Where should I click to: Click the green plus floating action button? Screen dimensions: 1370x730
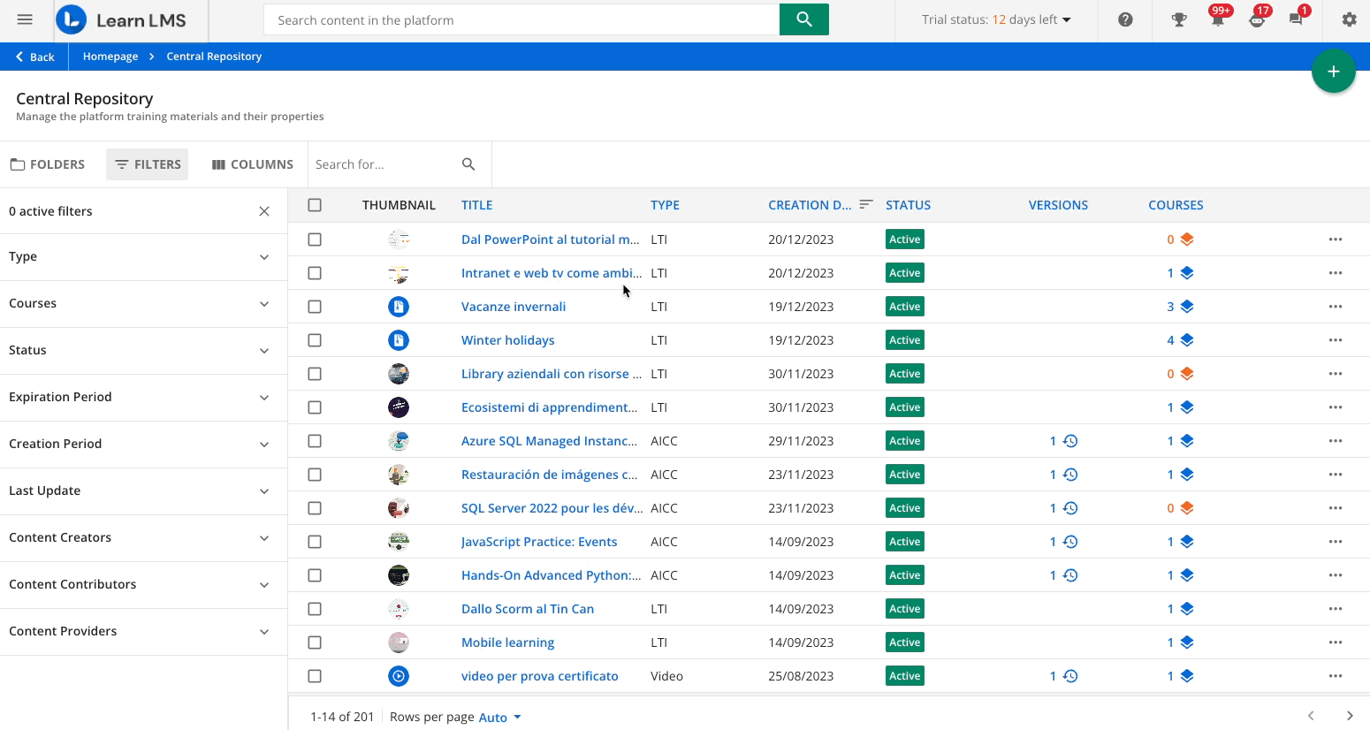(1333, 71)
